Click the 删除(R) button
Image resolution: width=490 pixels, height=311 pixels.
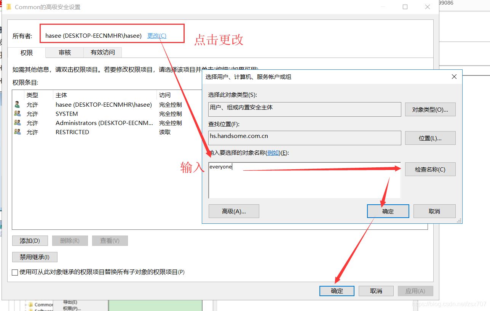point(70,241)
